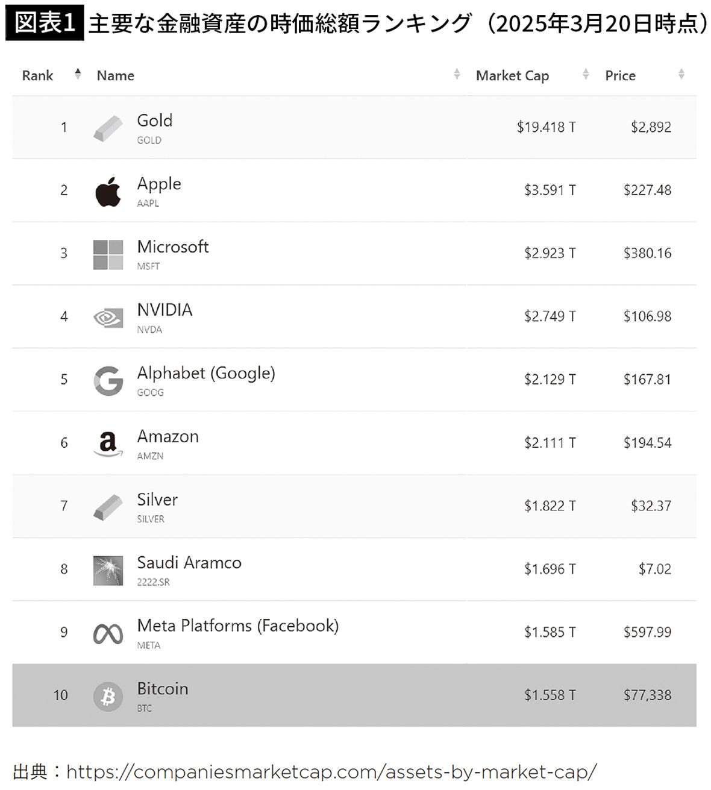Click the Silver bar icon
The image size is (711, 790).
coord(108,507)
